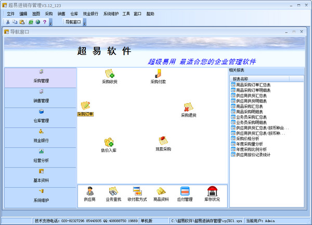
Task: Click the green refresh toolbar icon
Action: point(31,22)
